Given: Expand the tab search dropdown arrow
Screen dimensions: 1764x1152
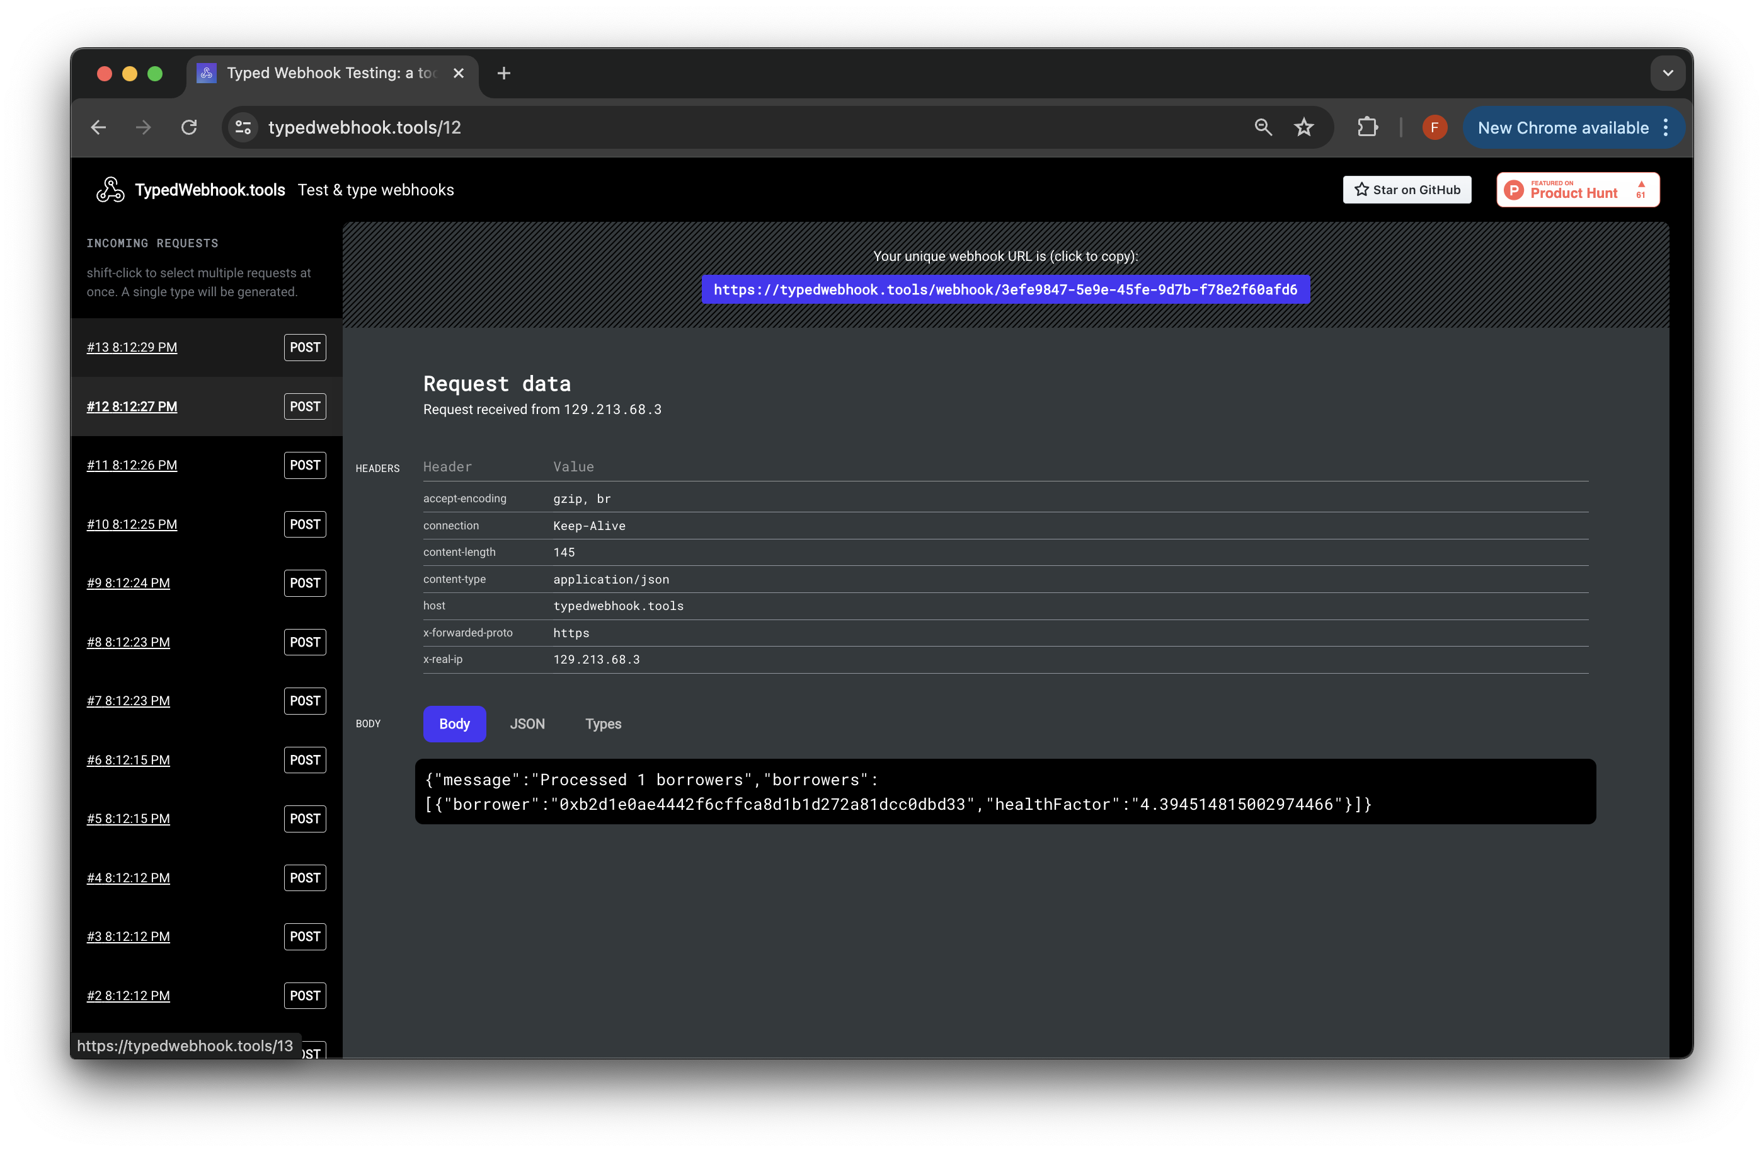Looking at the screenshot, I should (1668, 73).
